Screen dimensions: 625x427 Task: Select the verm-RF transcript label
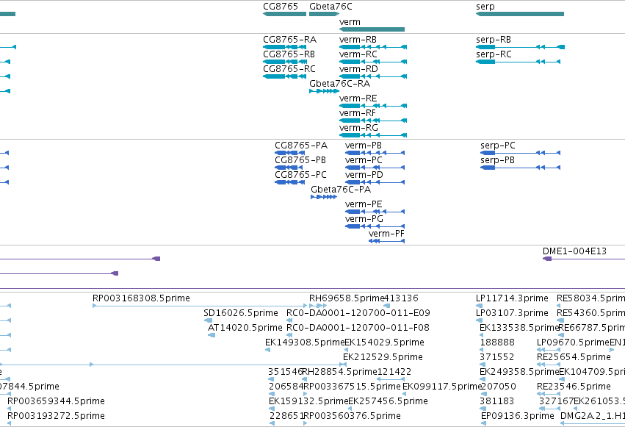(358, 113)
